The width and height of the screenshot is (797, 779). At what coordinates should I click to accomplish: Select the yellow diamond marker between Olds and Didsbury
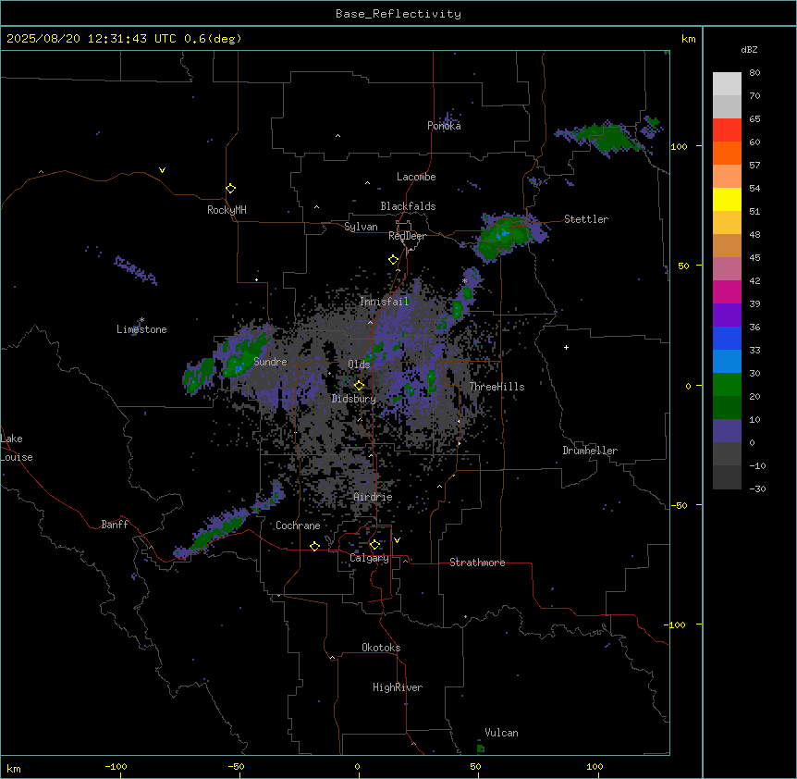click(359, 386)
